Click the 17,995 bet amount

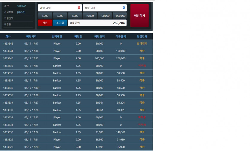tap(99, 147)
